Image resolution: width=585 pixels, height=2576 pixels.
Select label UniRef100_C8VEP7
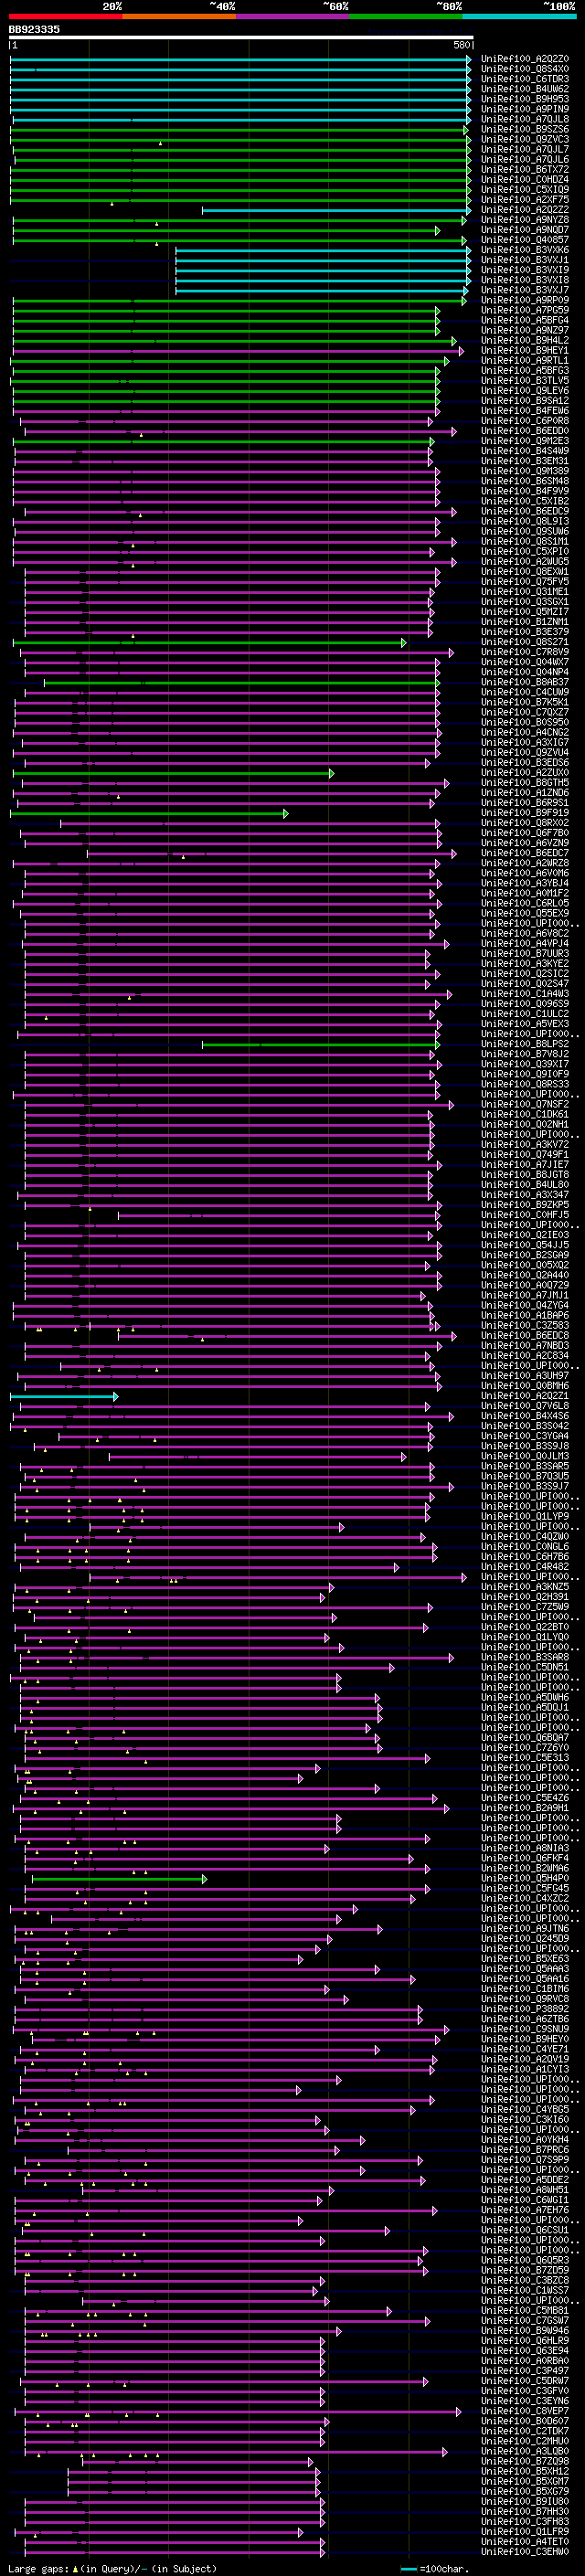click(525, 2411)
